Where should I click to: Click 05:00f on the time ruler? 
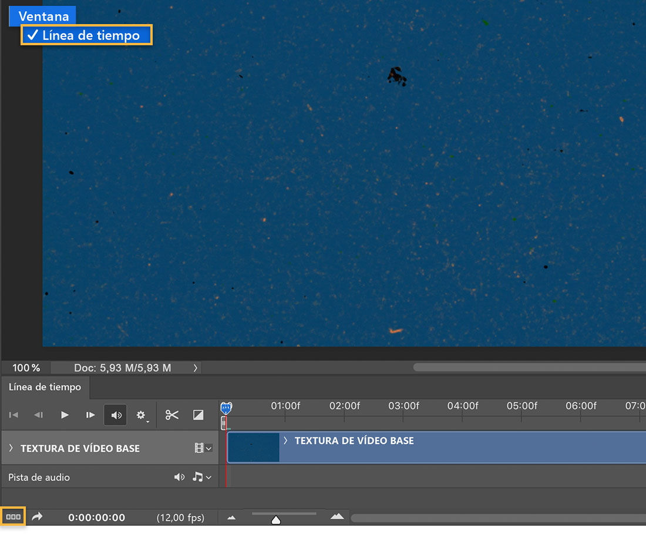tap(522, 406)
